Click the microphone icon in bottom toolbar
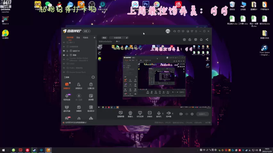This screenshot has width=273, height=153. pyautogui.click(x=159, y=113)
